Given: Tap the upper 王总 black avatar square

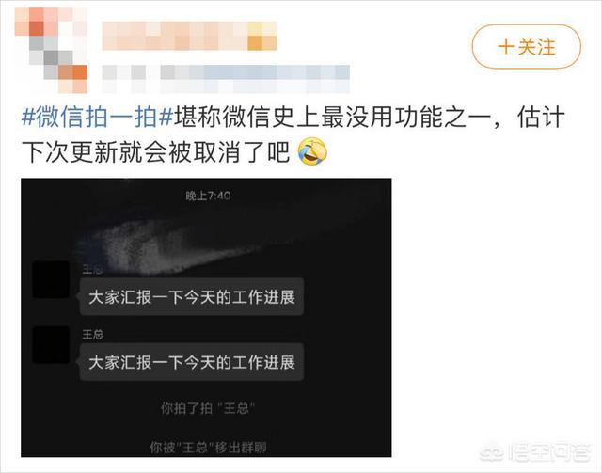Looking at the screenshot, I should pos(51,279).
